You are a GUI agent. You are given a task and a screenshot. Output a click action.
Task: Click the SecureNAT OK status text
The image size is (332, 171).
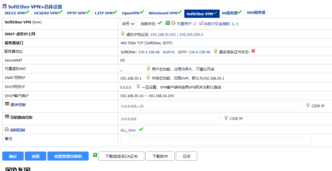(123, 60)
